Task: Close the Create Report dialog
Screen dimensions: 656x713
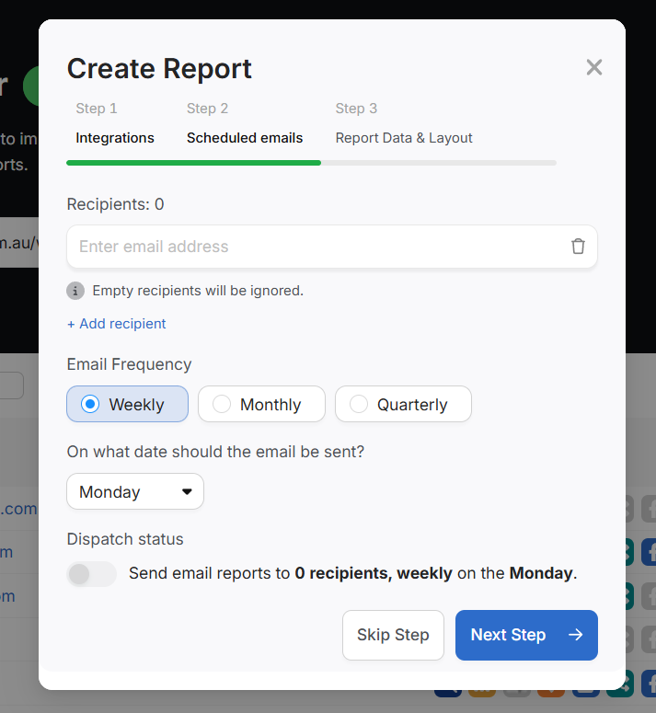Action: coord(594,67)
